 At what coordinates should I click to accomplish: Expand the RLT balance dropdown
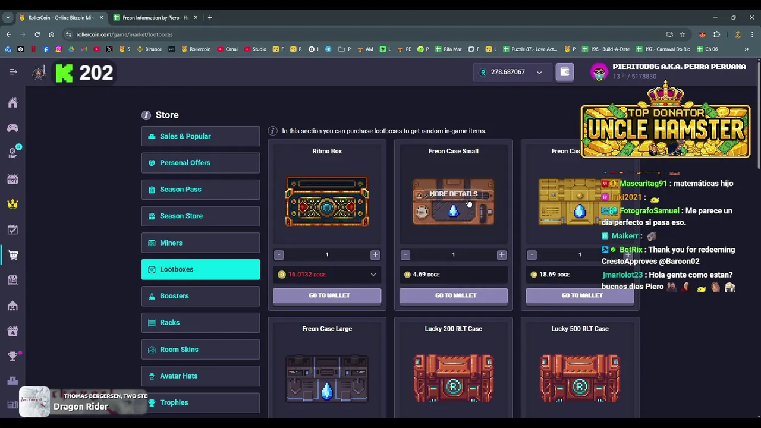pyautogui.click(x=539, y=73)
